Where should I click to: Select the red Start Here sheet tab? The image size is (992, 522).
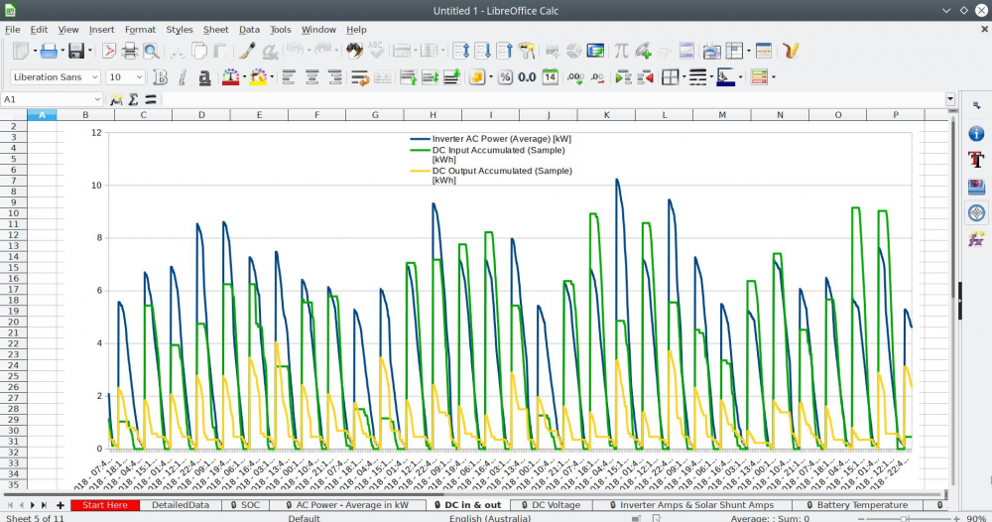click(104, 505)
